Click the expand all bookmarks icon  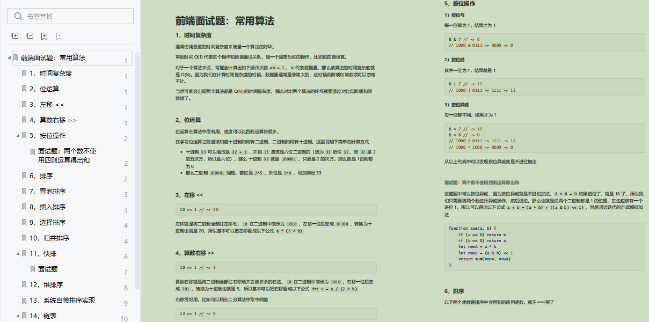pyautogui.click(x=14, y=36)
